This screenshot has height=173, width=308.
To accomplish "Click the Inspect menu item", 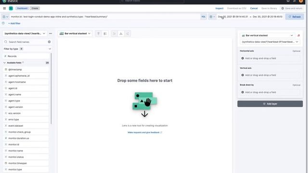I will [219, 9].
